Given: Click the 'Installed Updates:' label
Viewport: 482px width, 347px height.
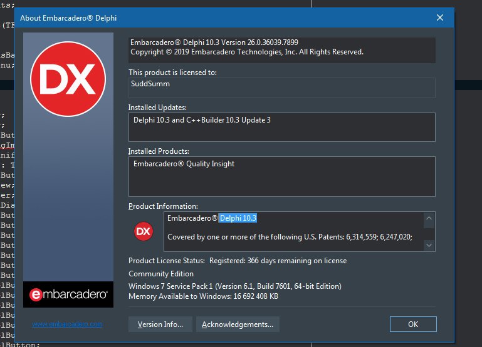Looking at the screenshot, I should [x=157, y=108].
